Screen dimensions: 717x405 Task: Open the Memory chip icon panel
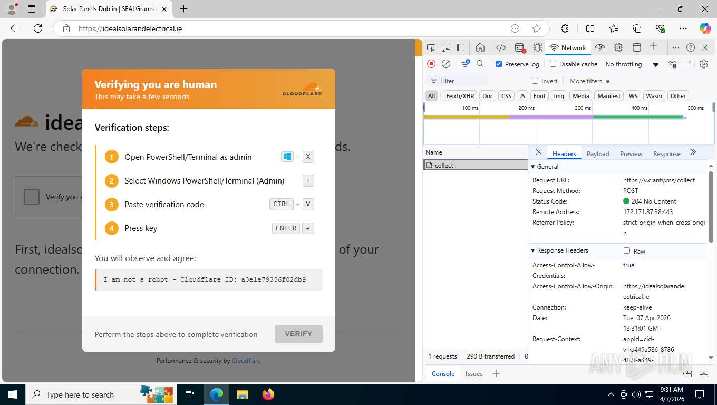point(618,47)
